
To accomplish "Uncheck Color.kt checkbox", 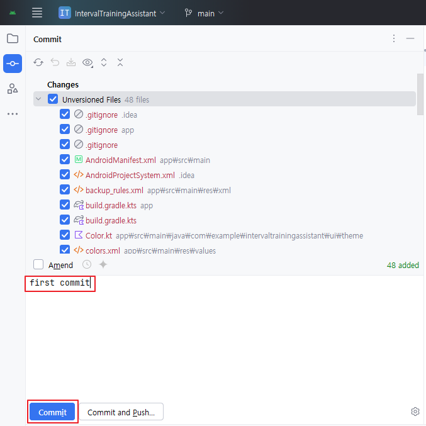I will point(65,235).
